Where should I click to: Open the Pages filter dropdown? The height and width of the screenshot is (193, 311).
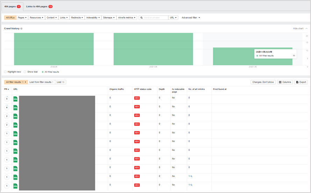point(22,18)
